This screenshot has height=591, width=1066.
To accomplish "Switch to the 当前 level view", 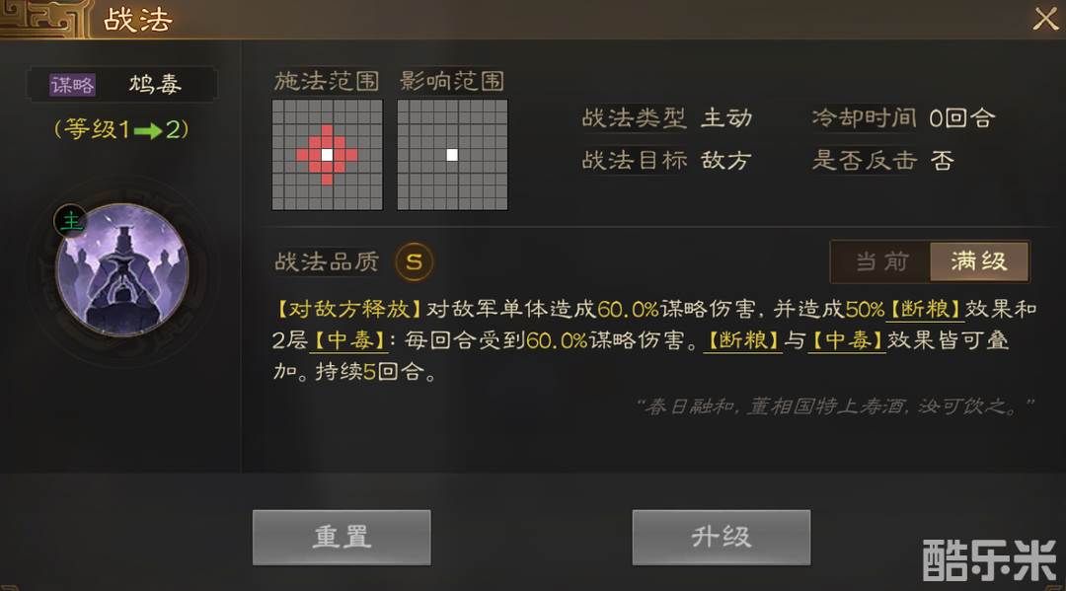I will [x=881, y=261].
